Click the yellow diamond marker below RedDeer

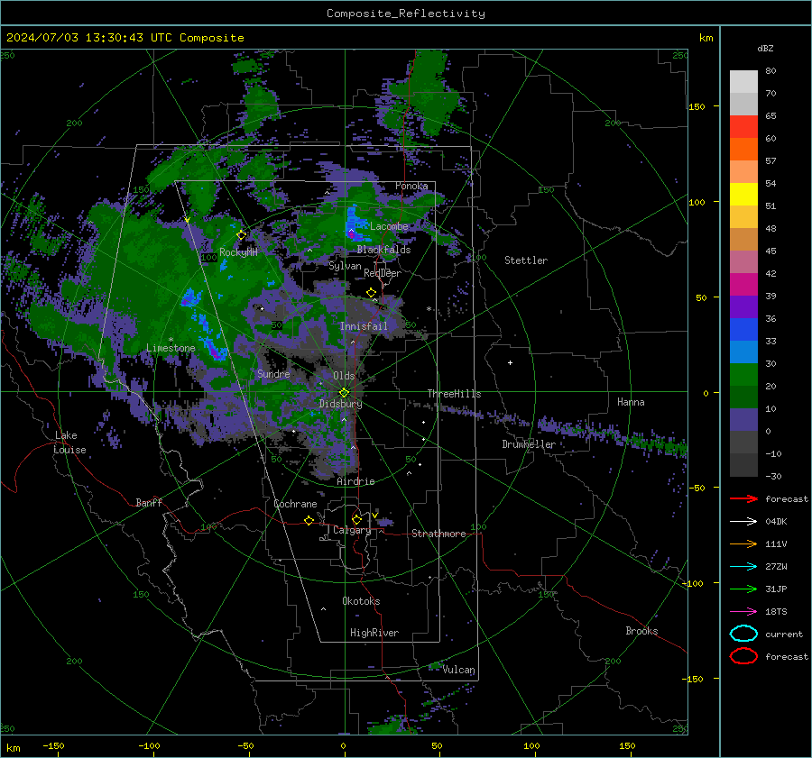[372, 293]
